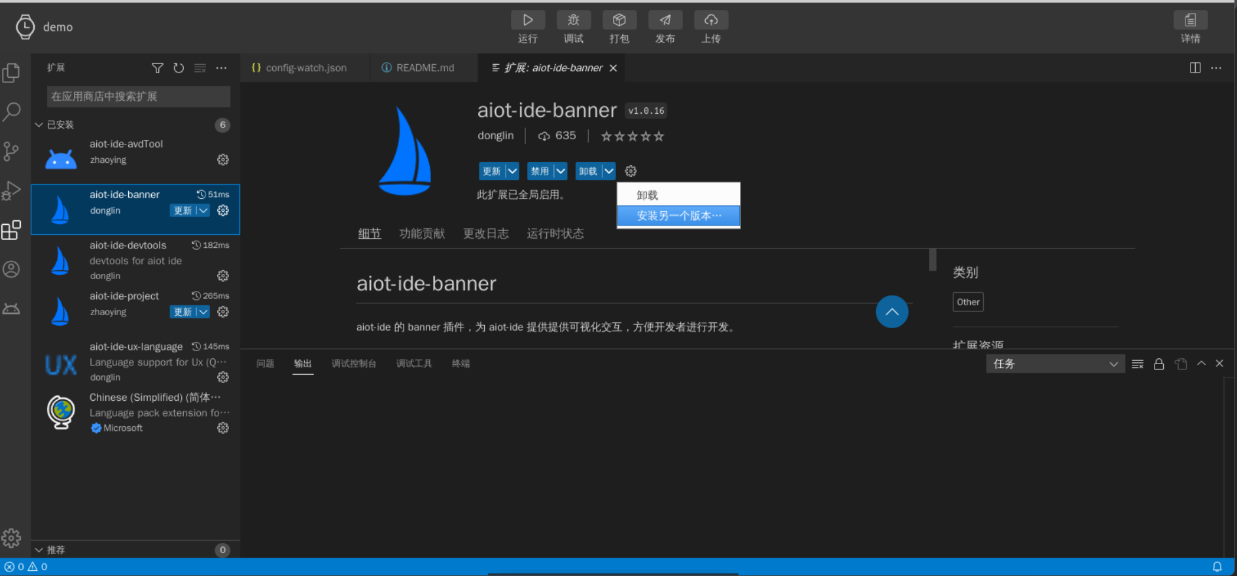The width and height of the screenshot is (1237, 576).
Task: Click the 调试 (Debug) bug icon
Action: pos(574,20)
